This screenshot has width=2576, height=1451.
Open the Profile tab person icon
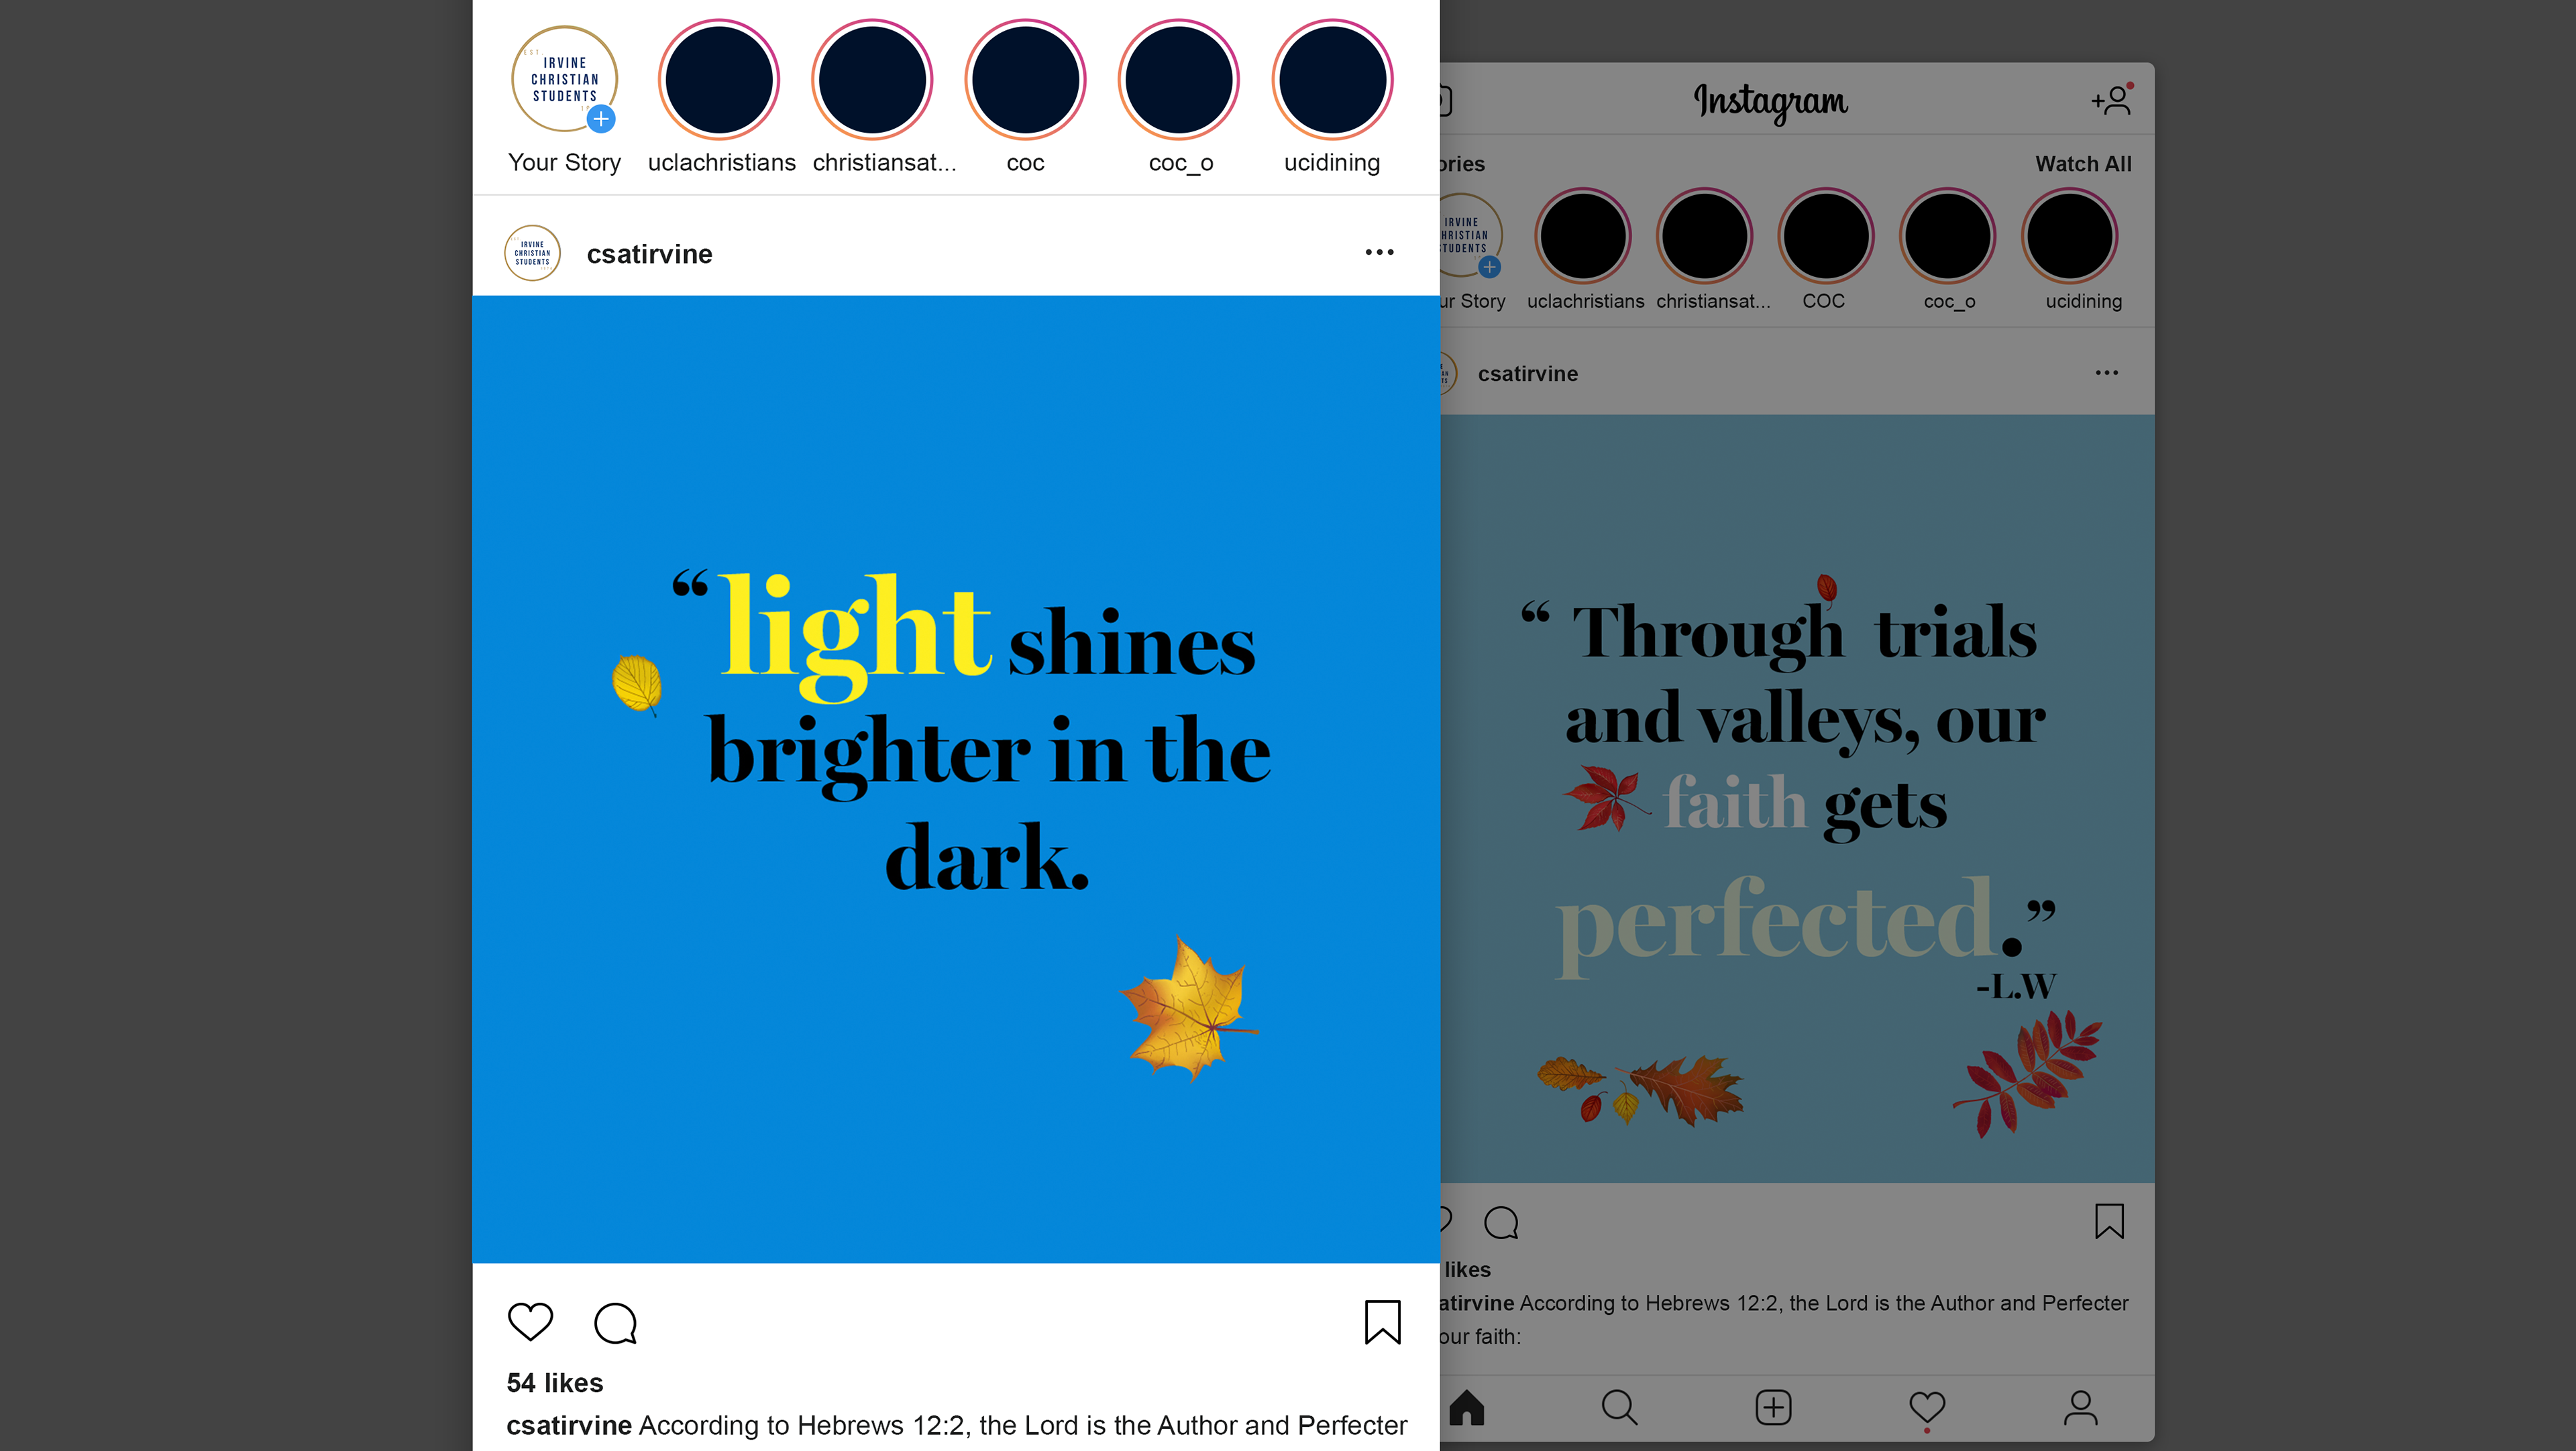point(2081,1407)
